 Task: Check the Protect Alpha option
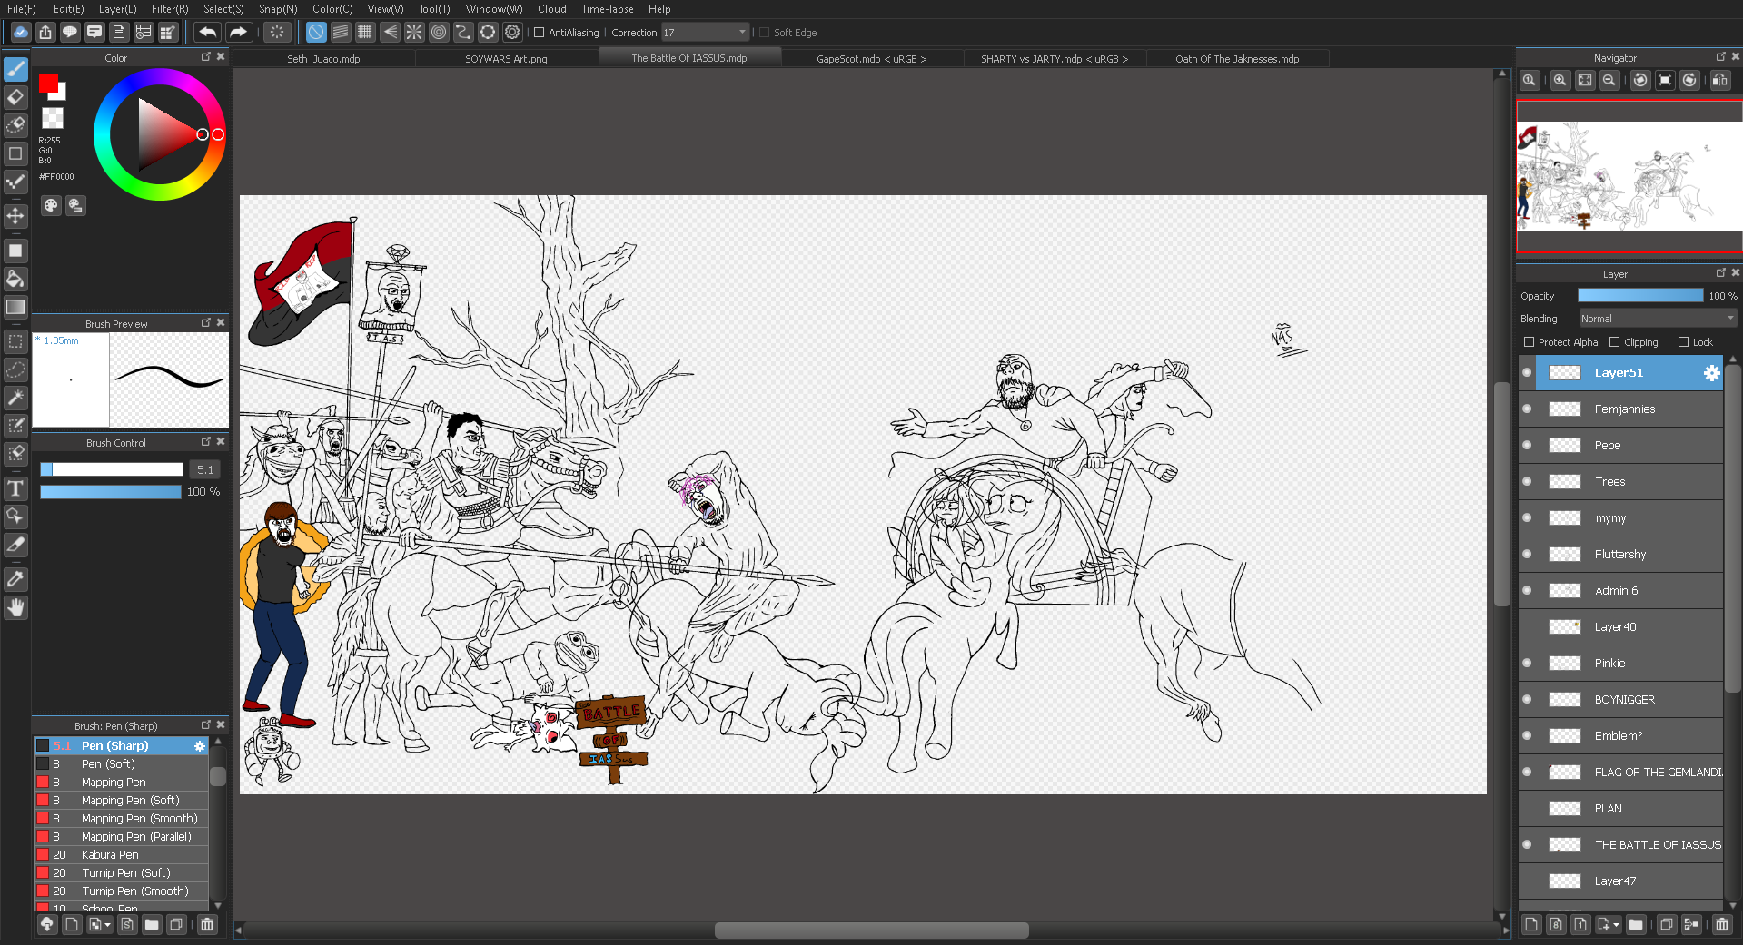click(1529, 342)
